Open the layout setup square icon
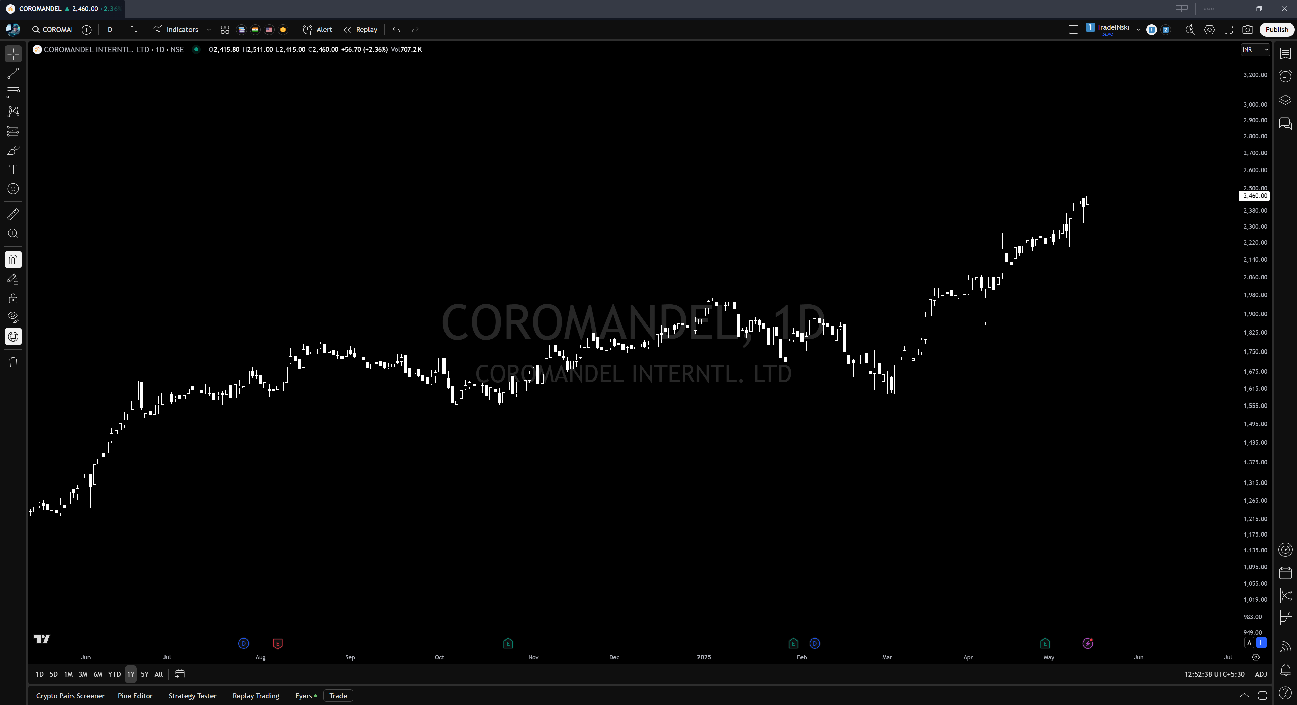1297x705 pixels. 1073,30
